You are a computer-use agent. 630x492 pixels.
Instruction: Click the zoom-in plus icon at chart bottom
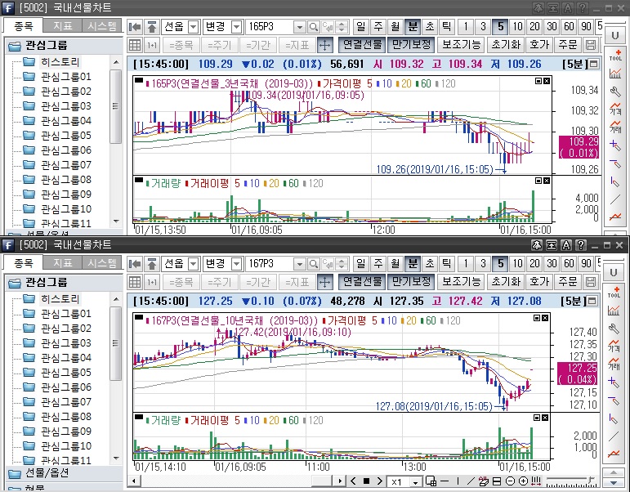(x=523, y=481)
